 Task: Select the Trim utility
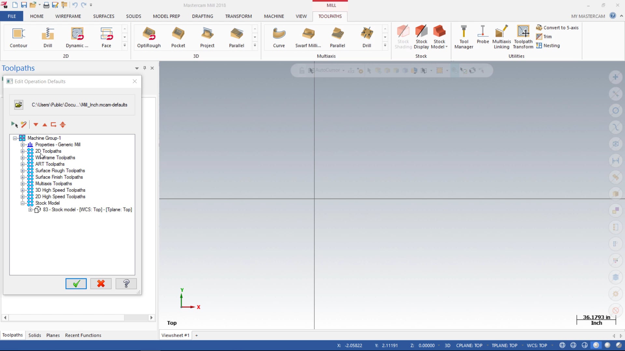544,37
